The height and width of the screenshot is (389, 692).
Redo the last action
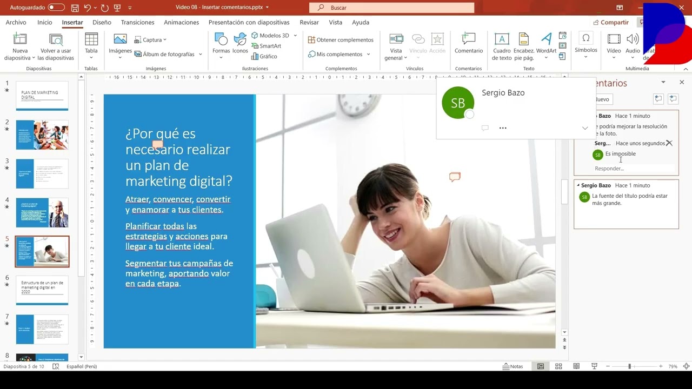[x=104, y=8]
